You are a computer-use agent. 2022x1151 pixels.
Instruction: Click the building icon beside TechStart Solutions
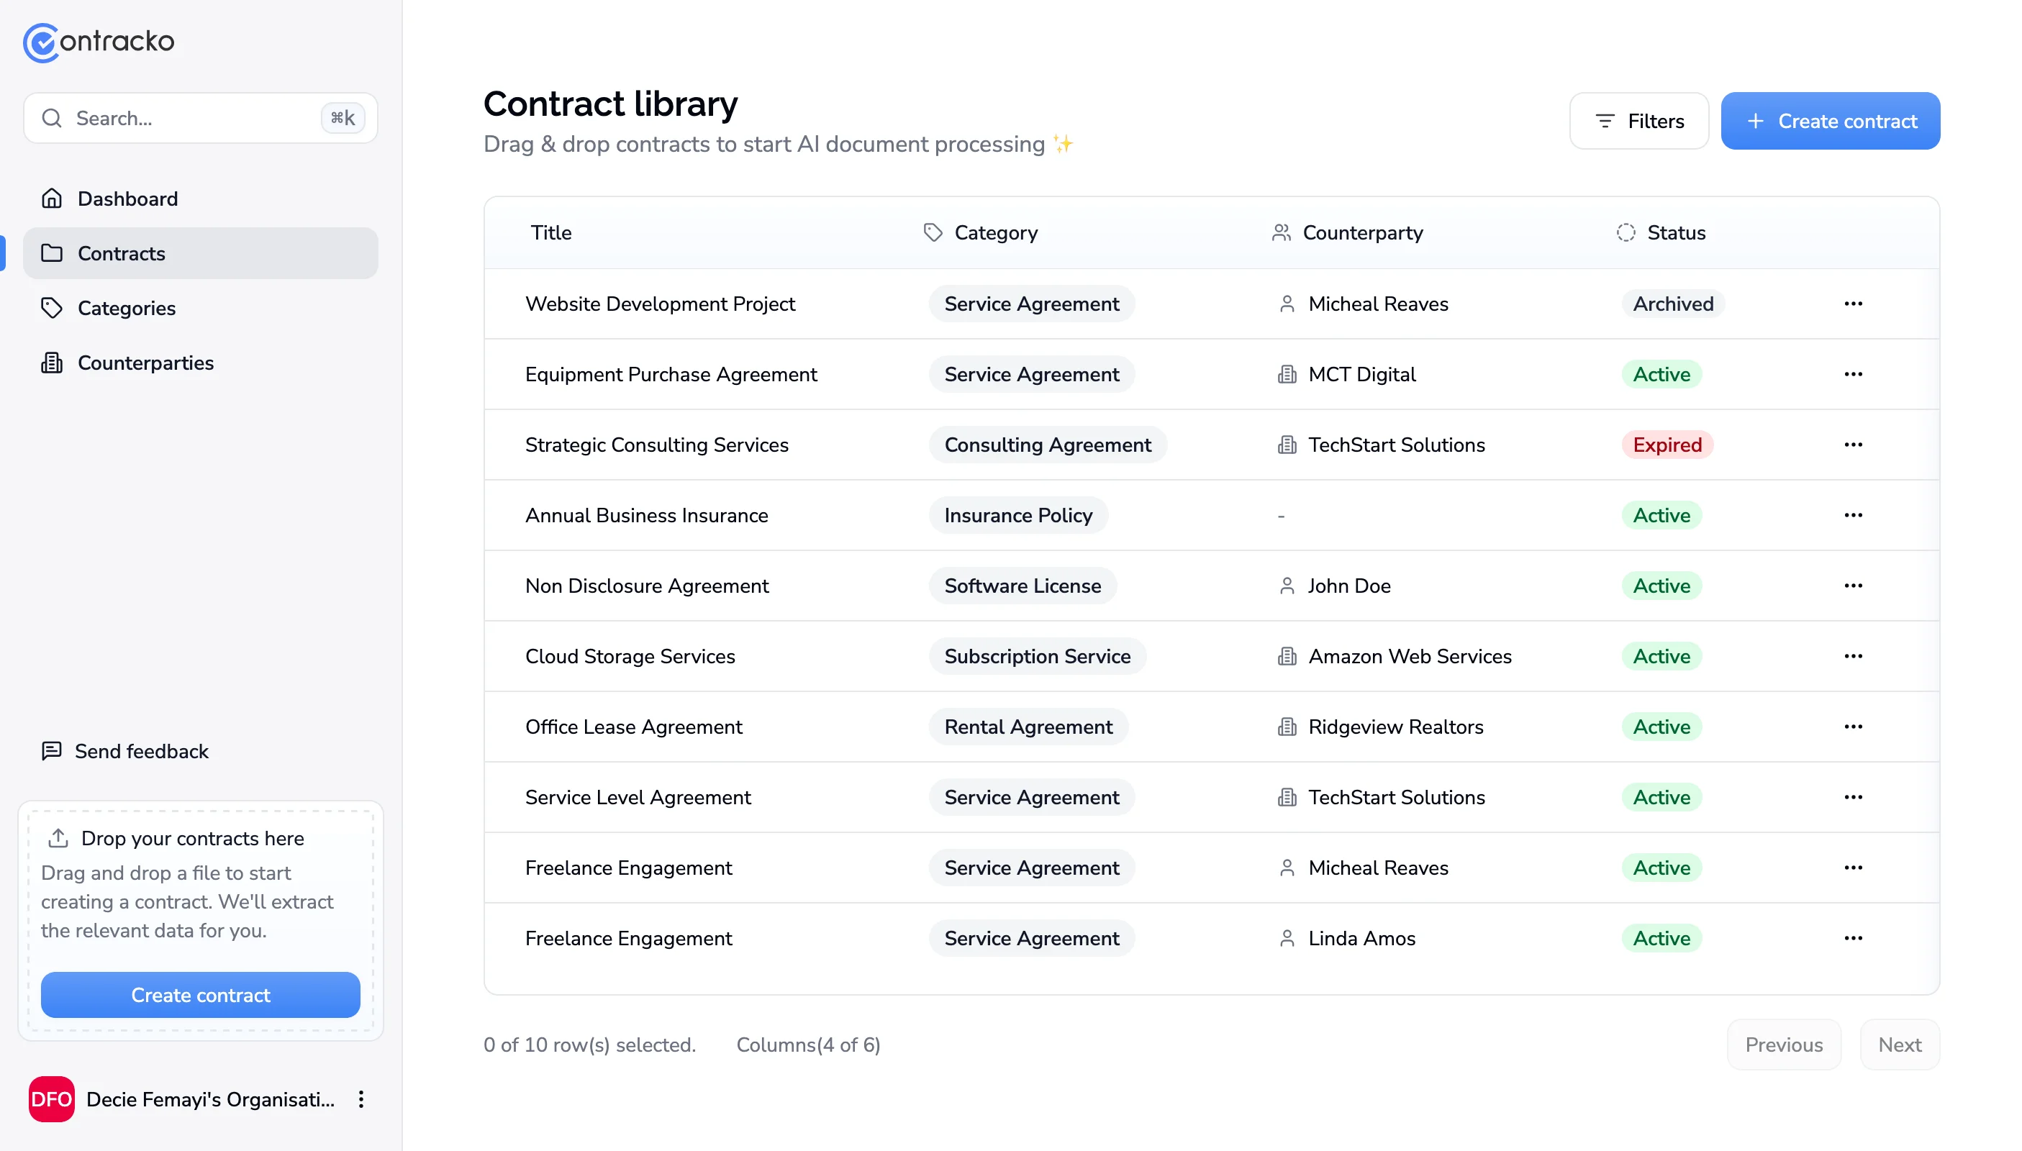pos(1287,445)
